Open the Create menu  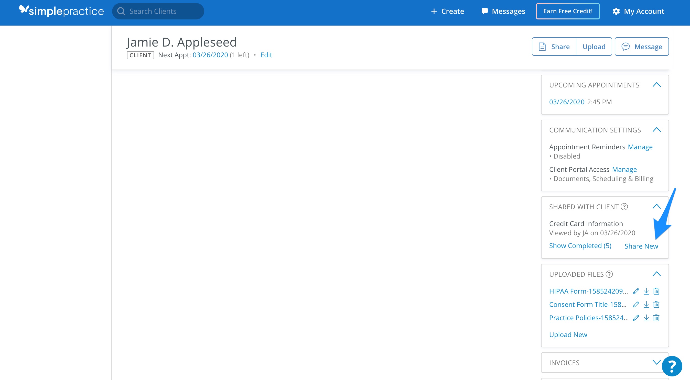click(x=447, y=11)
